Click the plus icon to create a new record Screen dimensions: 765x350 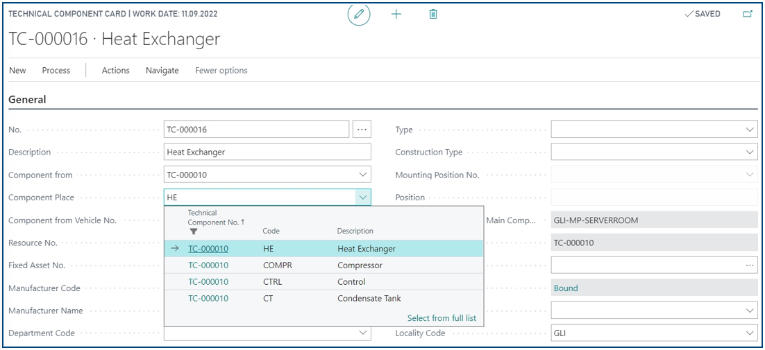(396, 14)
